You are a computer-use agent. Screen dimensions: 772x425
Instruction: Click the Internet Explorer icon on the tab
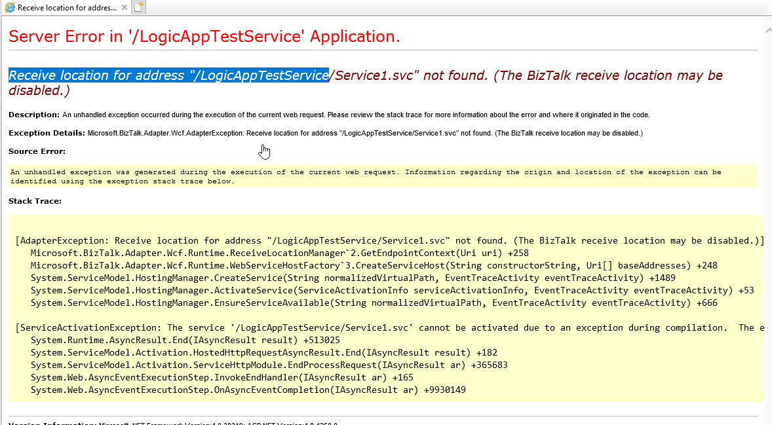pyautogui.click(x=9, y=8)
